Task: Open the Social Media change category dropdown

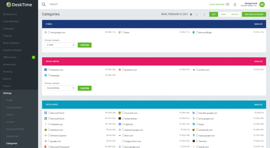Action: (60, 88)
